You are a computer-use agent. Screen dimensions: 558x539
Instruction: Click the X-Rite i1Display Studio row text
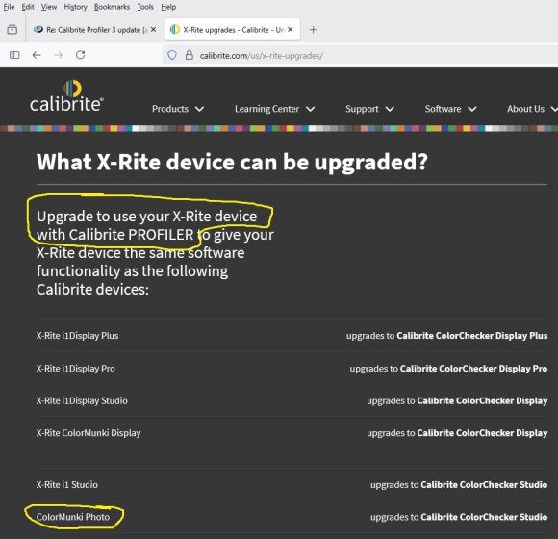click(x=82, y=400)
